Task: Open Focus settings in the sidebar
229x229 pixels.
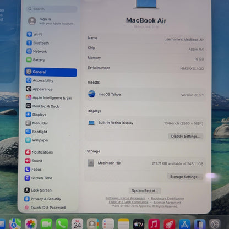Action: 33,169
